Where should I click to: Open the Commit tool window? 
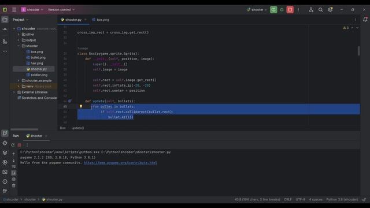pyautogui.click(x=5, y=29)
